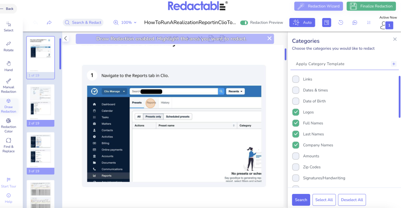Select the Draw Redaction tool
This screenshot has width=401, height=208.
9,106
